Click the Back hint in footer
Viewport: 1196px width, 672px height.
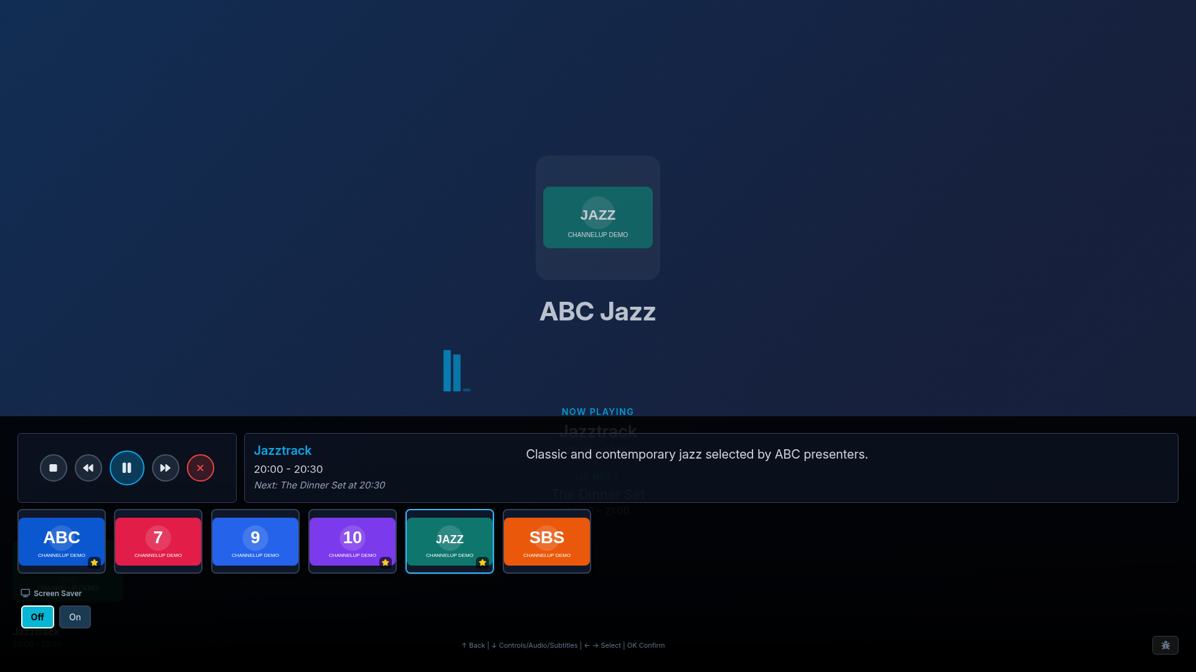[473, 645]
